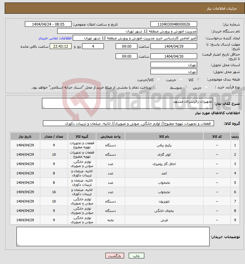Click the فرش item cell
The width and height of the screenshot is (245, 264).
tap(164, 220)
